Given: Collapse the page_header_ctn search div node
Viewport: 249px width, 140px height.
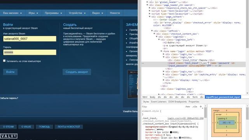Looking at the screenshot, I should coord(147,5).
